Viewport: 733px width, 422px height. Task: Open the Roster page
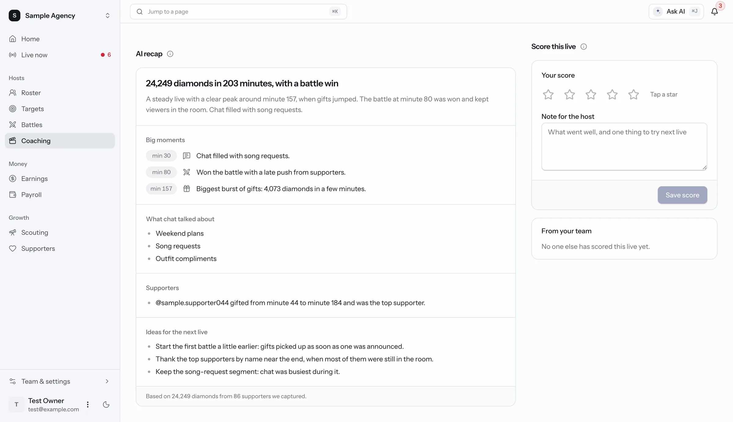coord(60,93)
